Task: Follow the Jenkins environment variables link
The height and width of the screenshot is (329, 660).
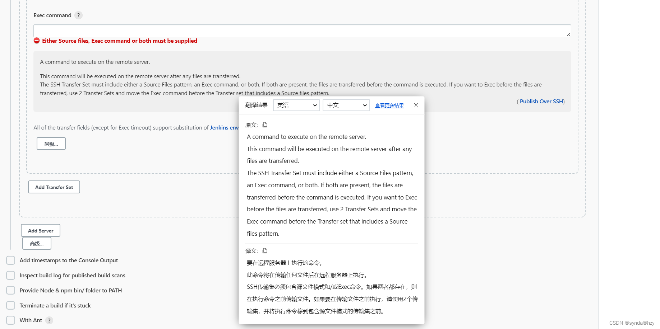Action: 224,127
